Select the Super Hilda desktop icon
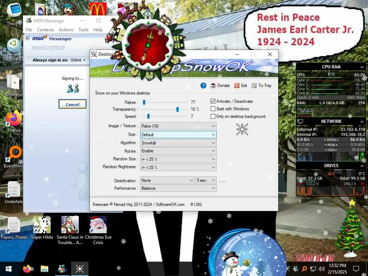Image resolution: width=368 pixels, height=276 pixels. point(42,228)
